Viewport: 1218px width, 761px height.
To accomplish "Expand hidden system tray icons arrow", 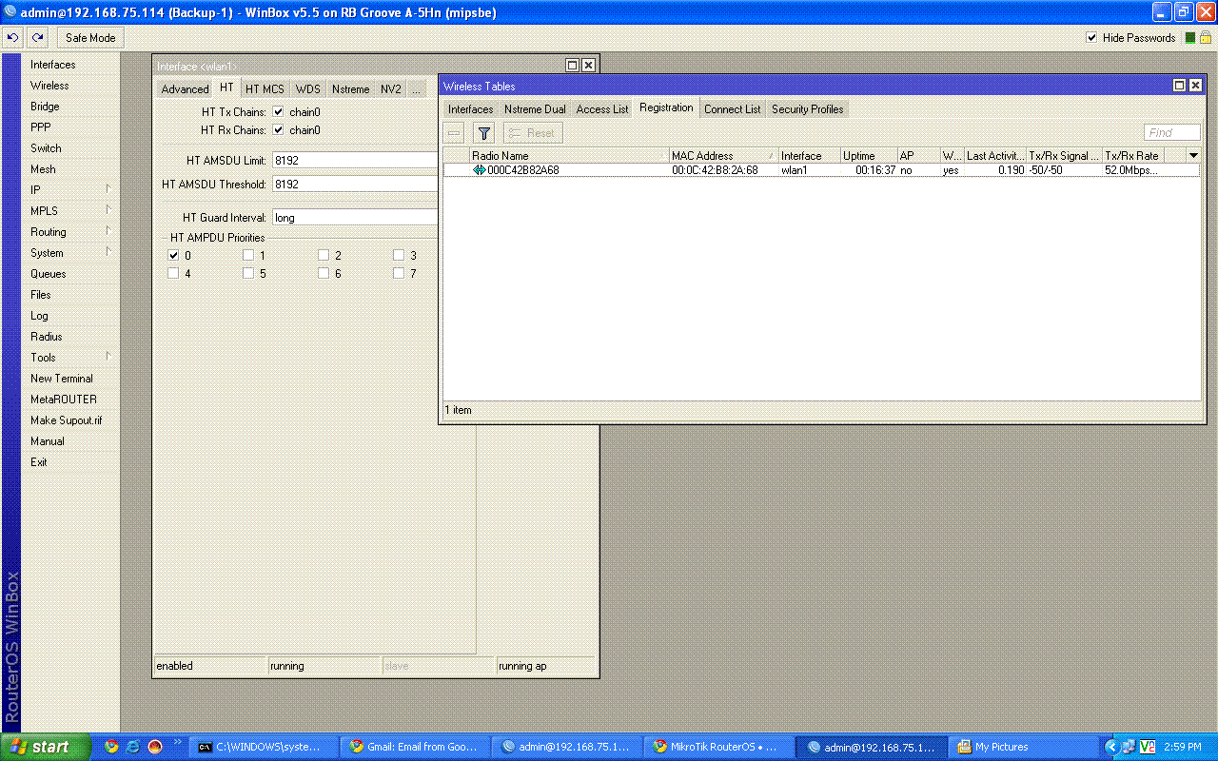I will (x=1110, y=747).
